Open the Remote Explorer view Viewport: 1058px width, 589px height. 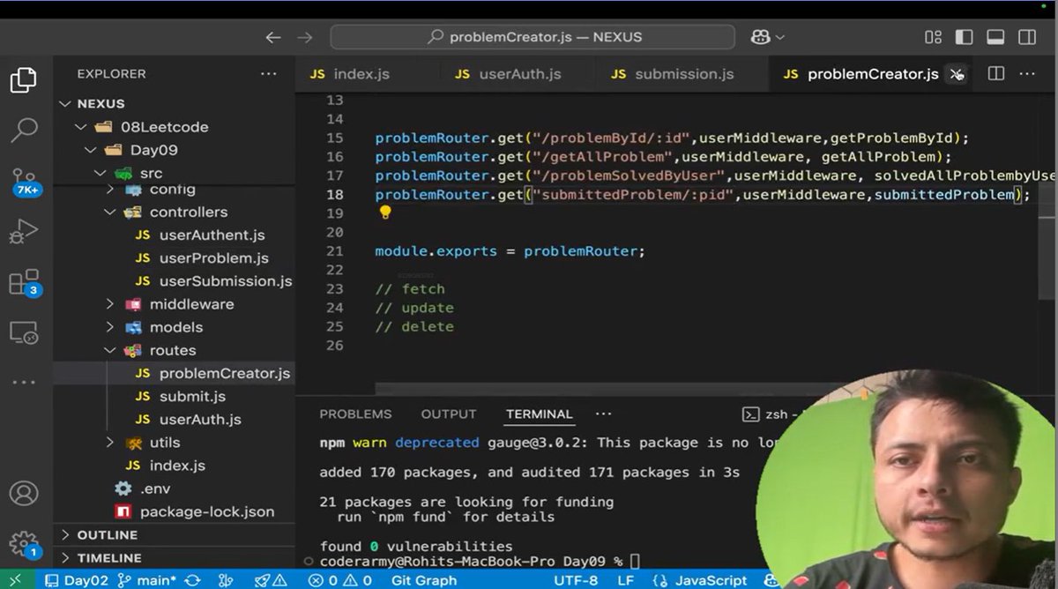(23, 333)
